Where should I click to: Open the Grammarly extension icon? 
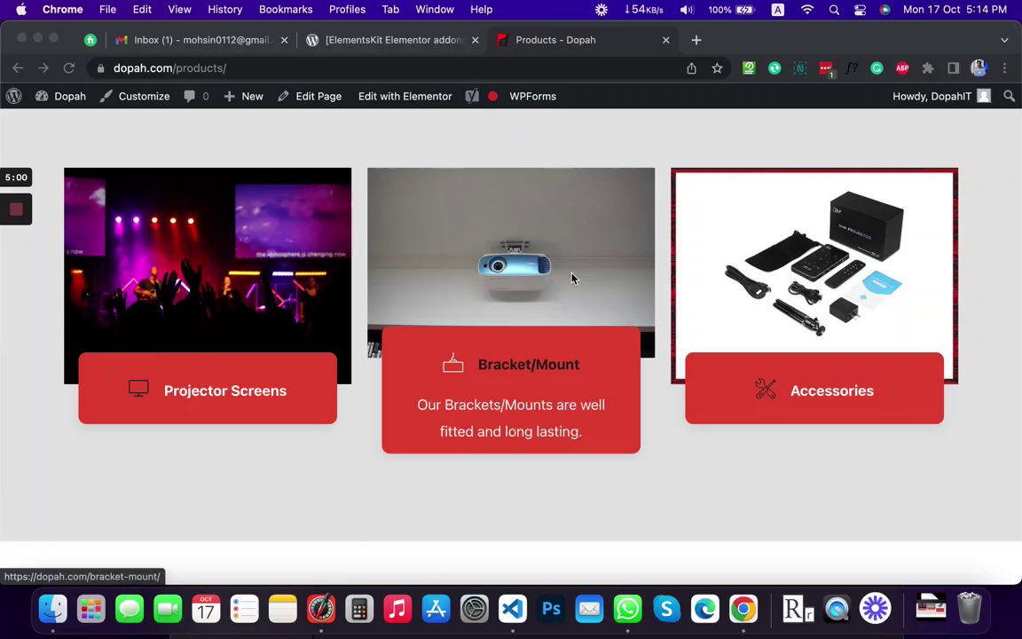(x=877, y=67)
